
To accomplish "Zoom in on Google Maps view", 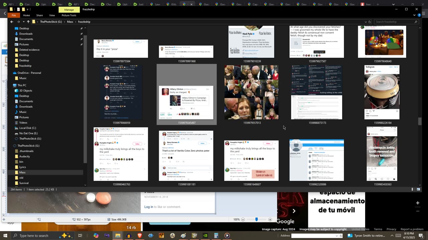I will point(417,203).
